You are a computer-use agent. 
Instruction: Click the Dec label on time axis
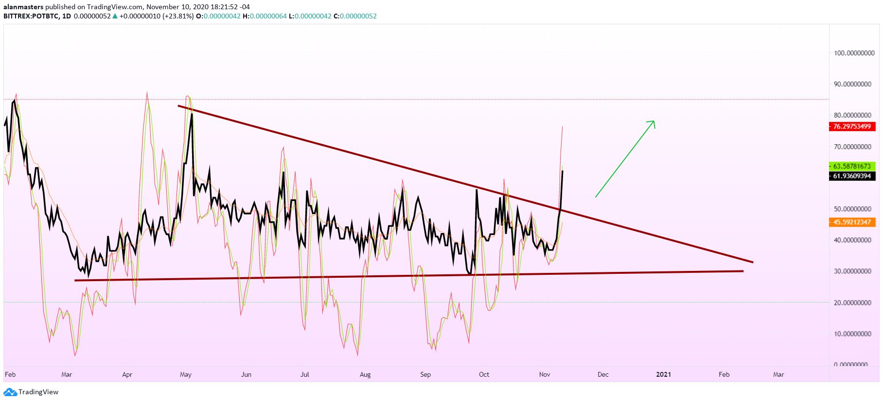tap(603, 374)
